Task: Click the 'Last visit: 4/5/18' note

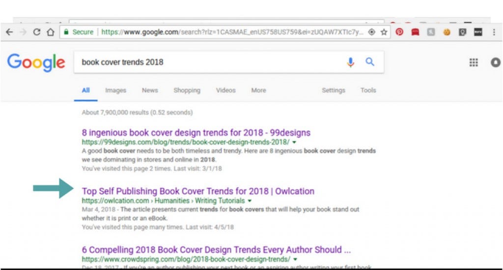Action: 210,227
